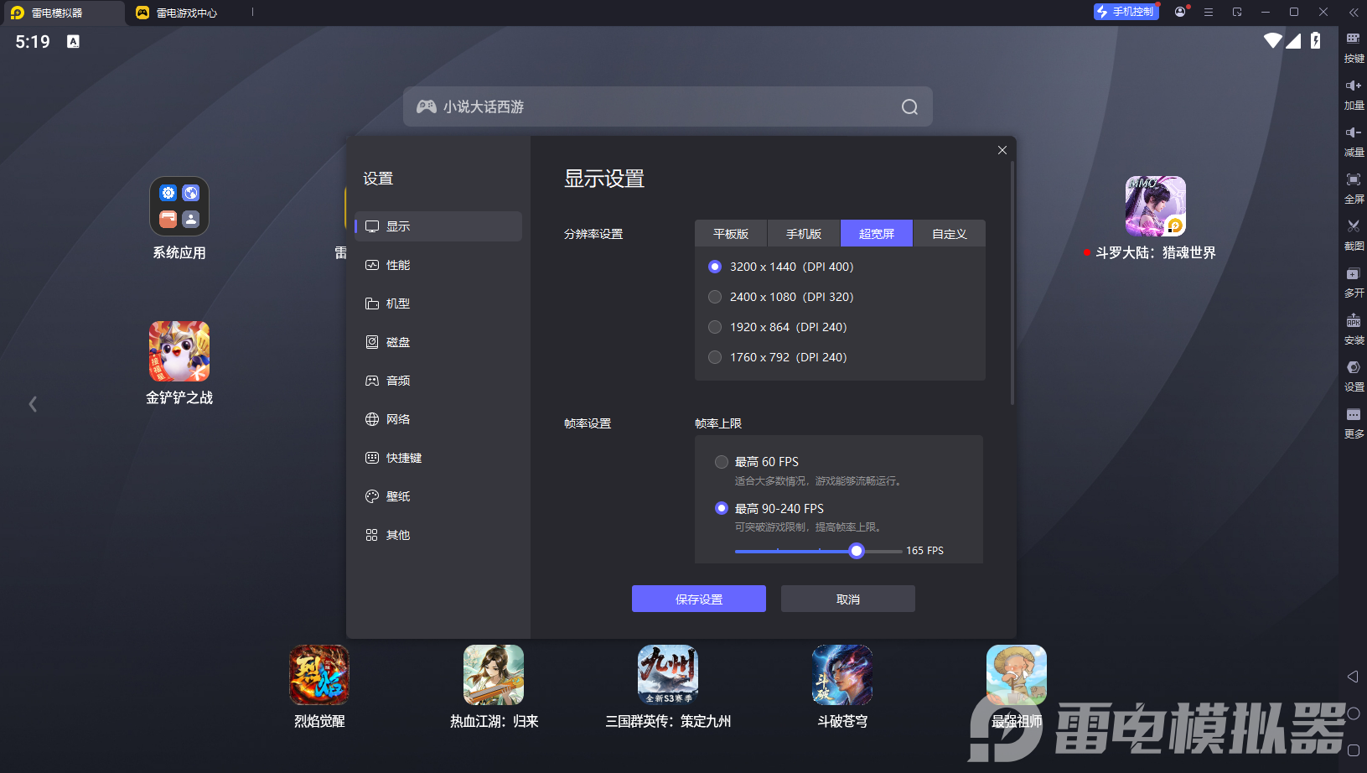Select 1760 x 792 (DPI 240) resolution
This screenshot has width=1367, height=773.
(778, 357)
